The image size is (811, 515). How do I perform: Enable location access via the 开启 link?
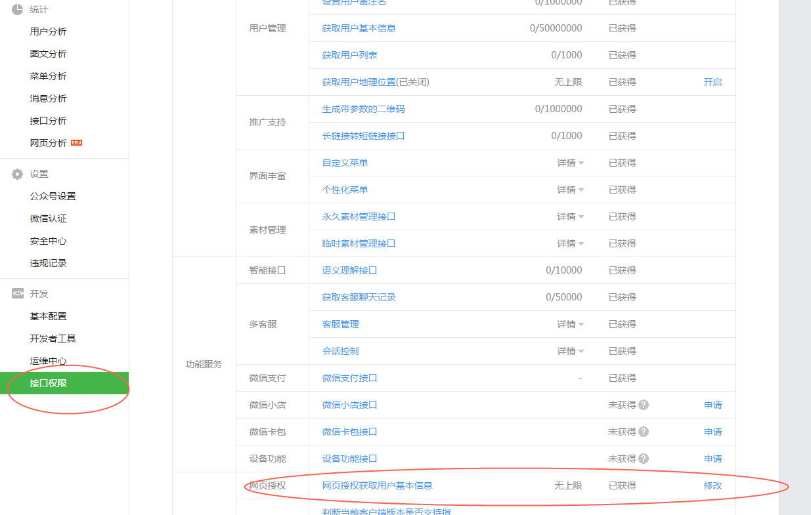712,82
